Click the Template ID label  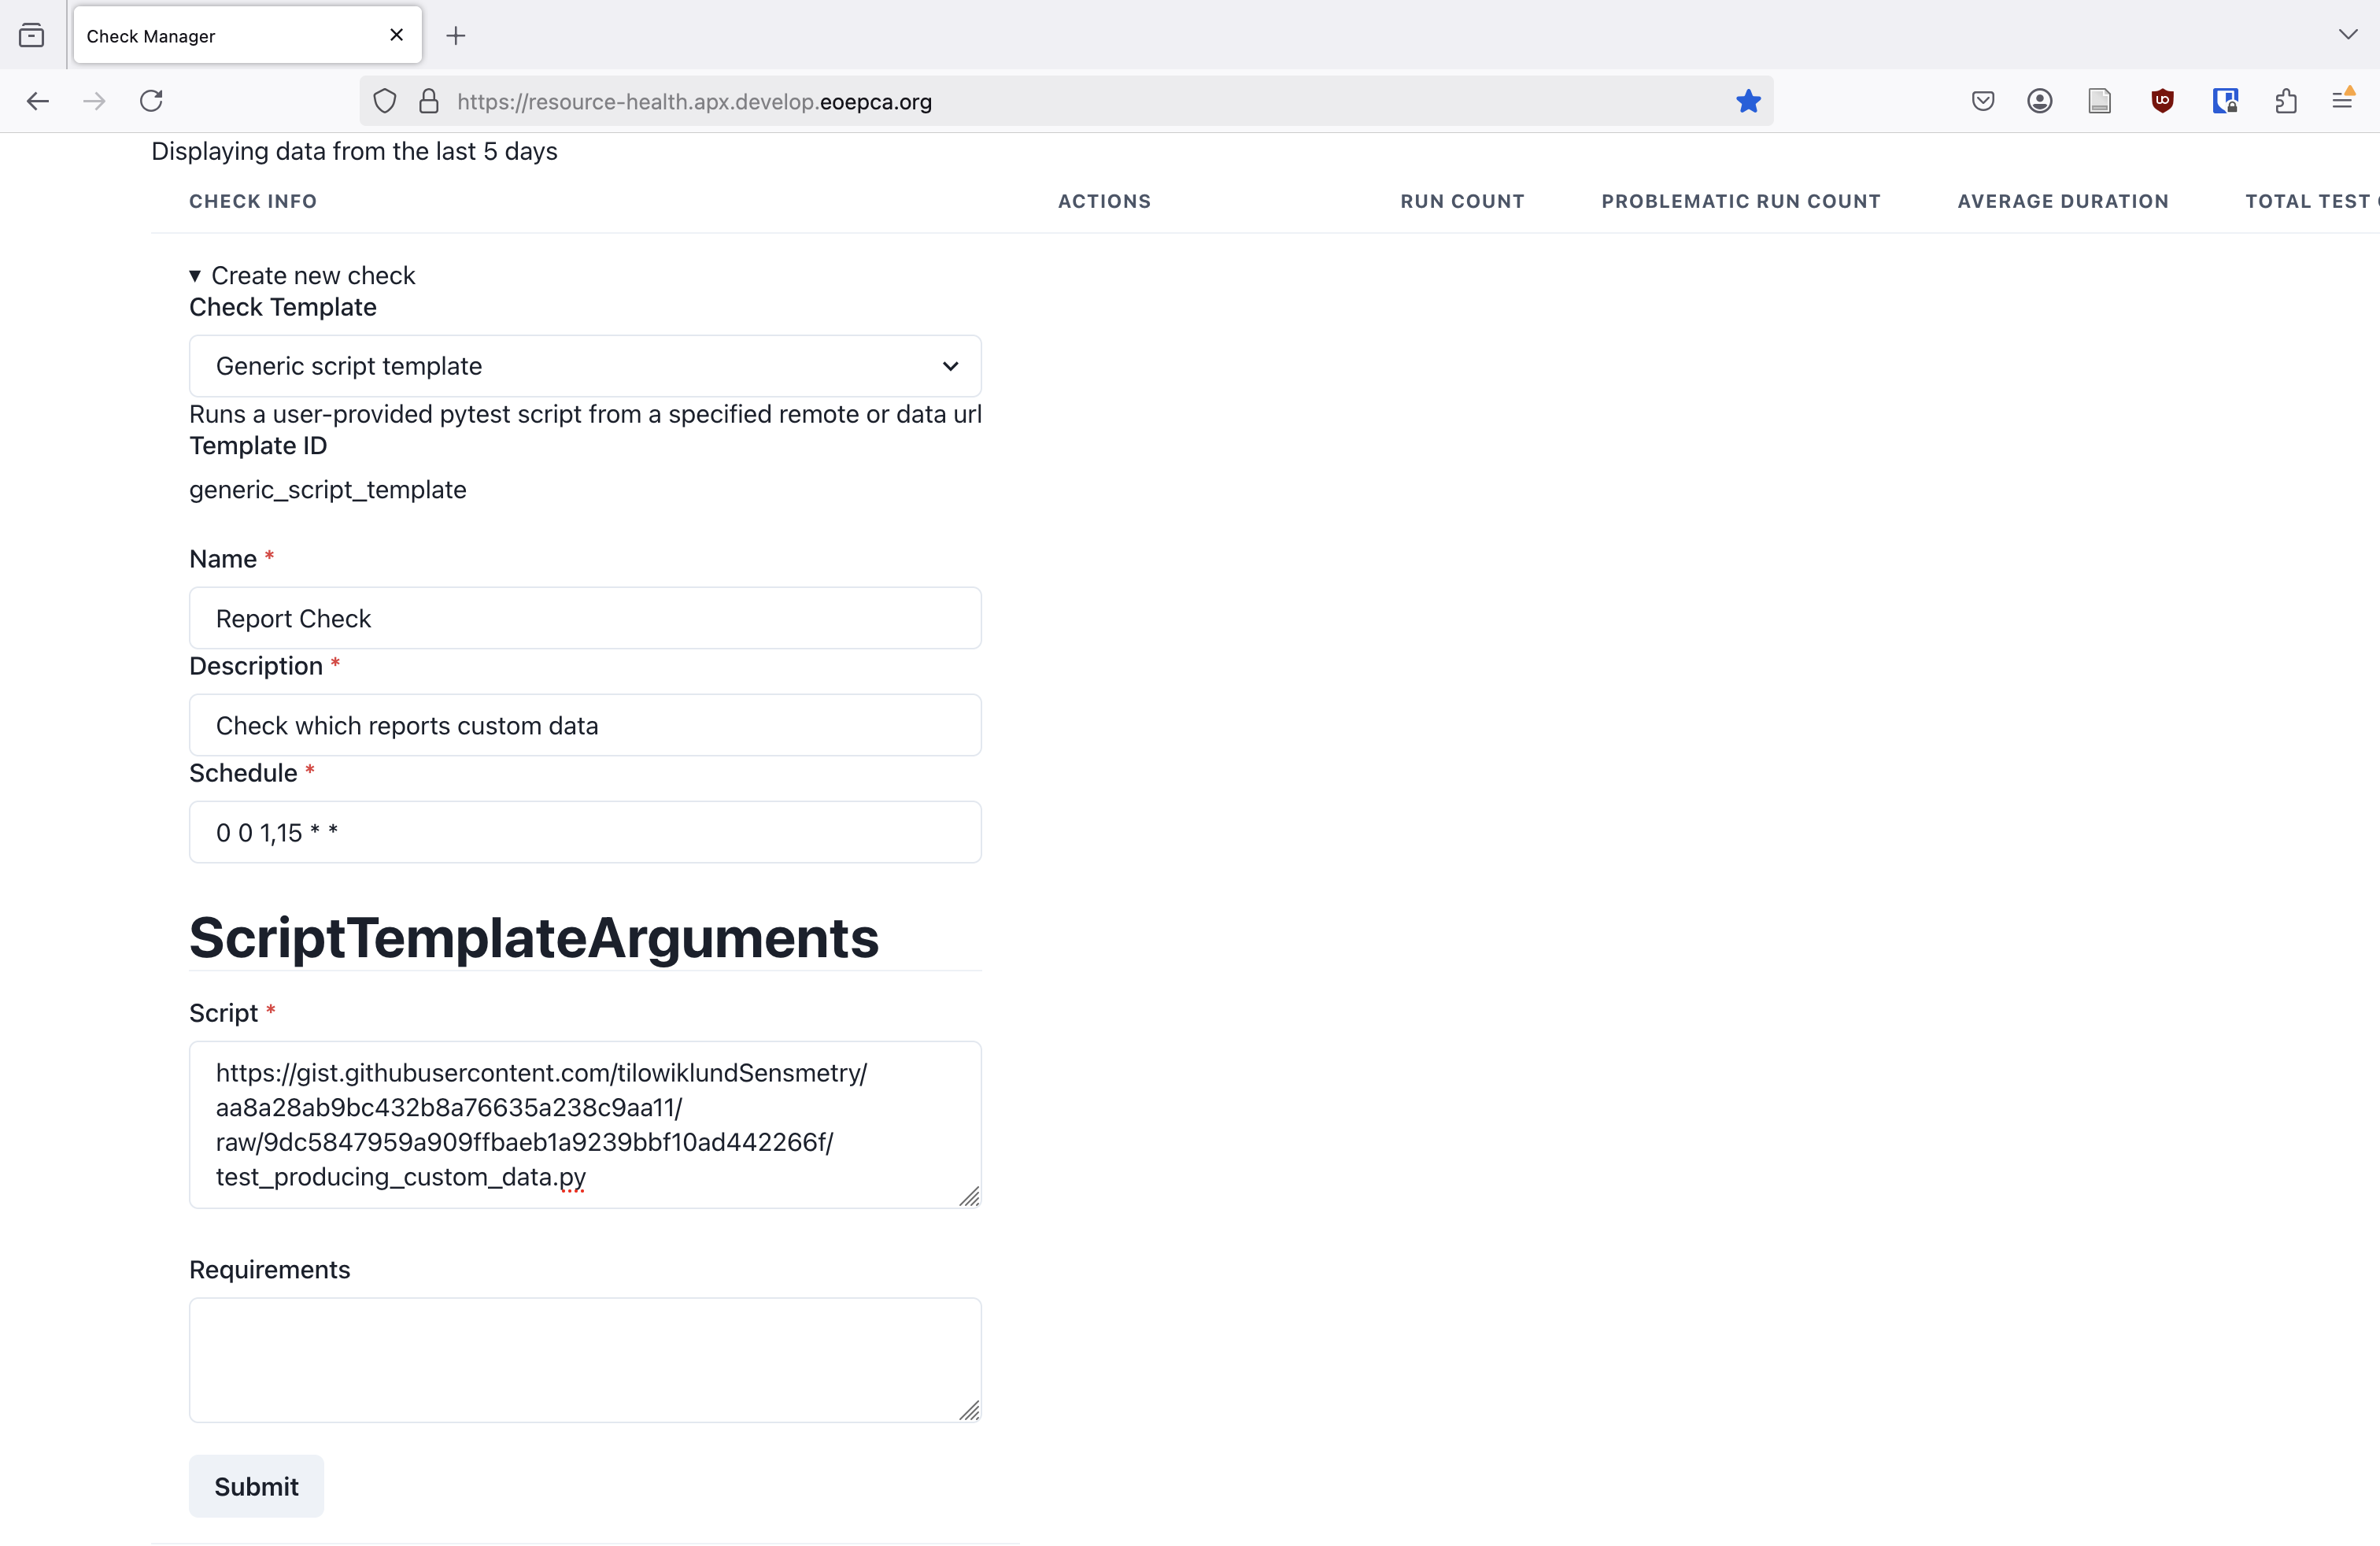click(258, 445)
